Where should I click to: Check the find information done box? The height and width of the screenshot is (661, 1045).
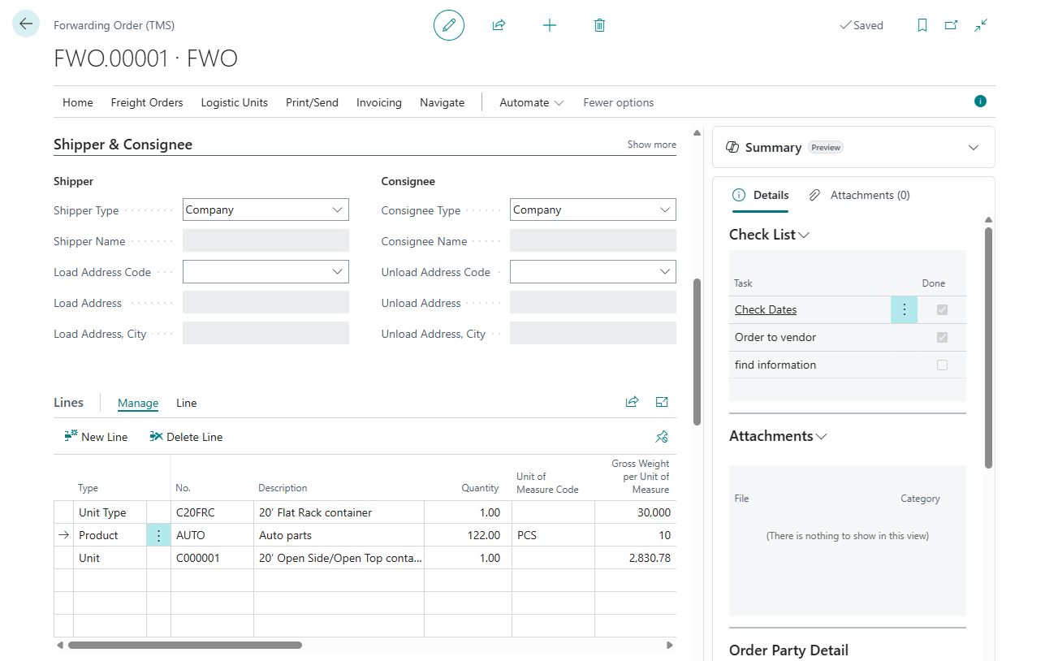point(942,365)
